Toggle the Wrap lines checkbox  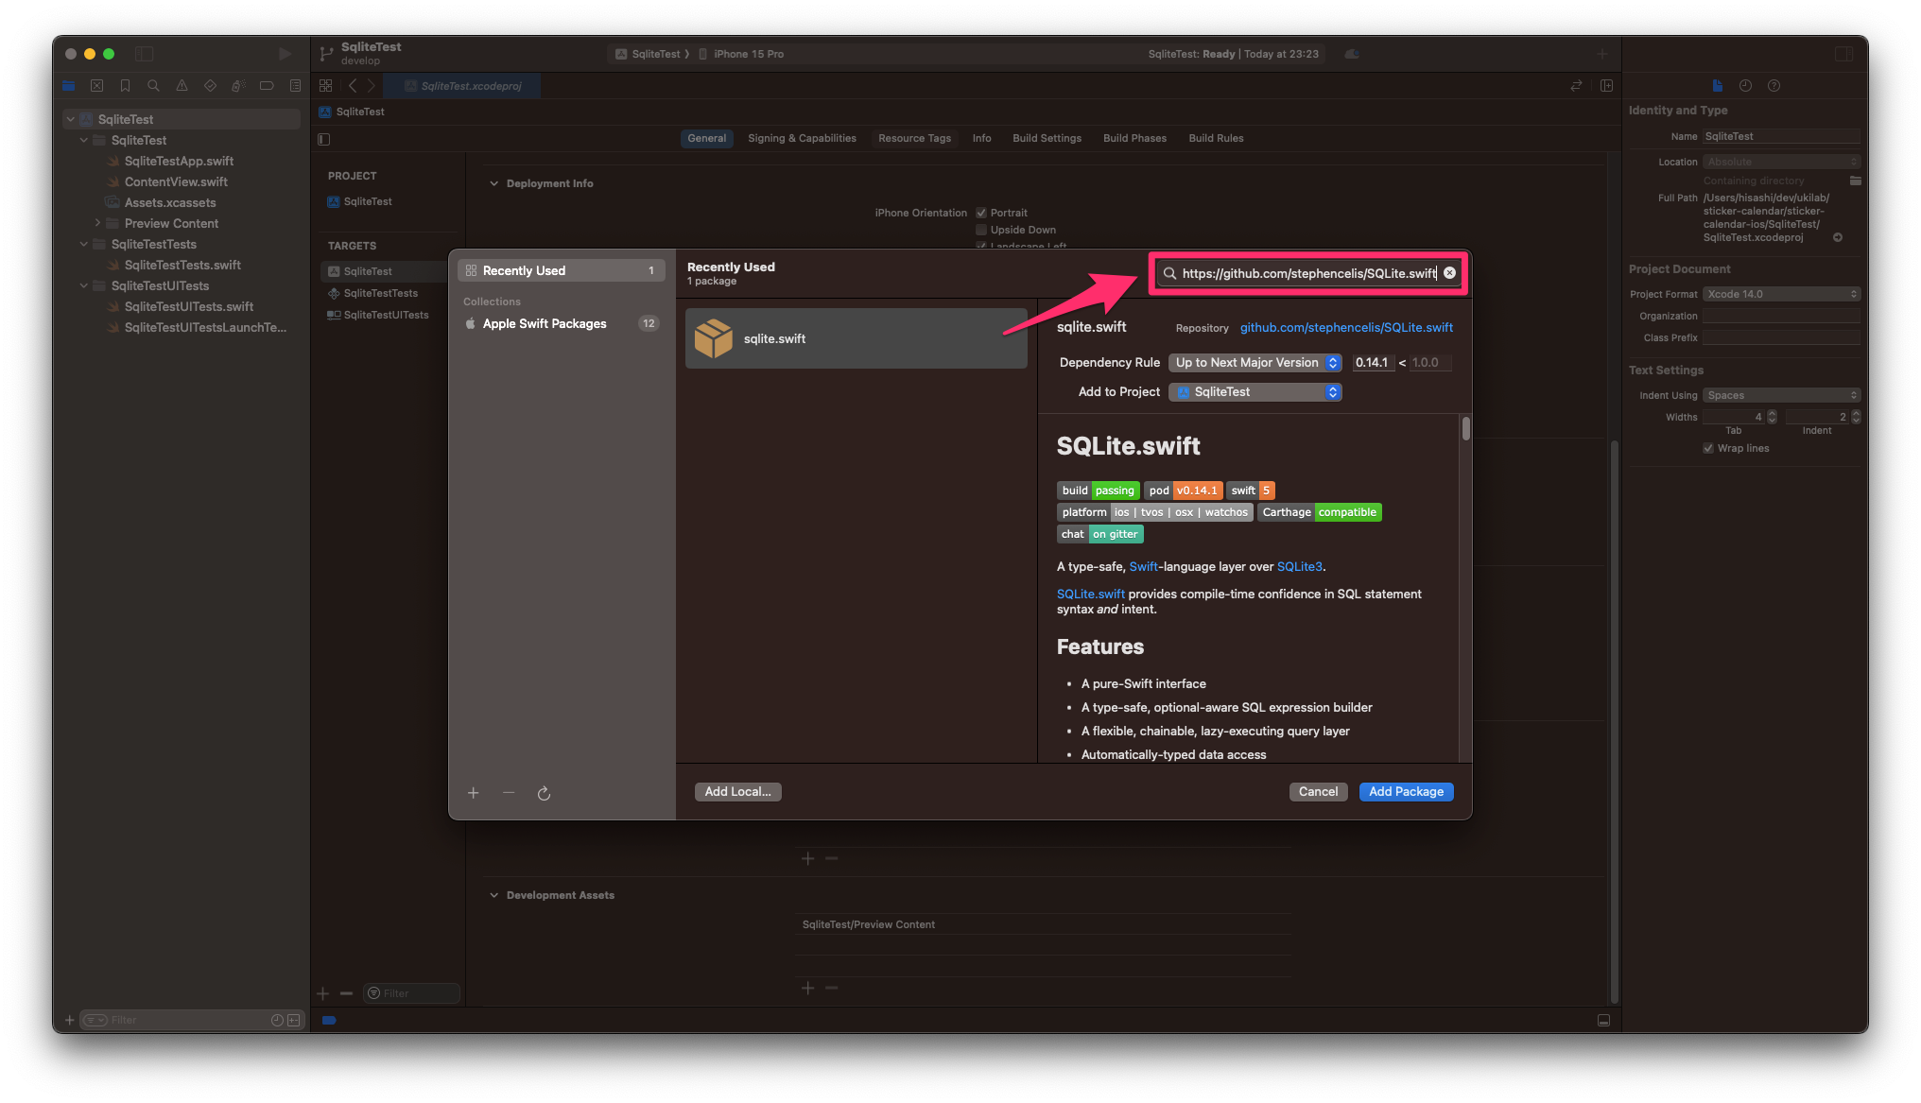point(1708,448)
